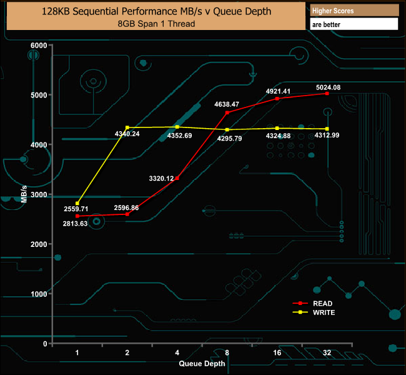Click the red READ point at queue depth 32
This screenshot has height=375, width=406.
coord(327,94)
